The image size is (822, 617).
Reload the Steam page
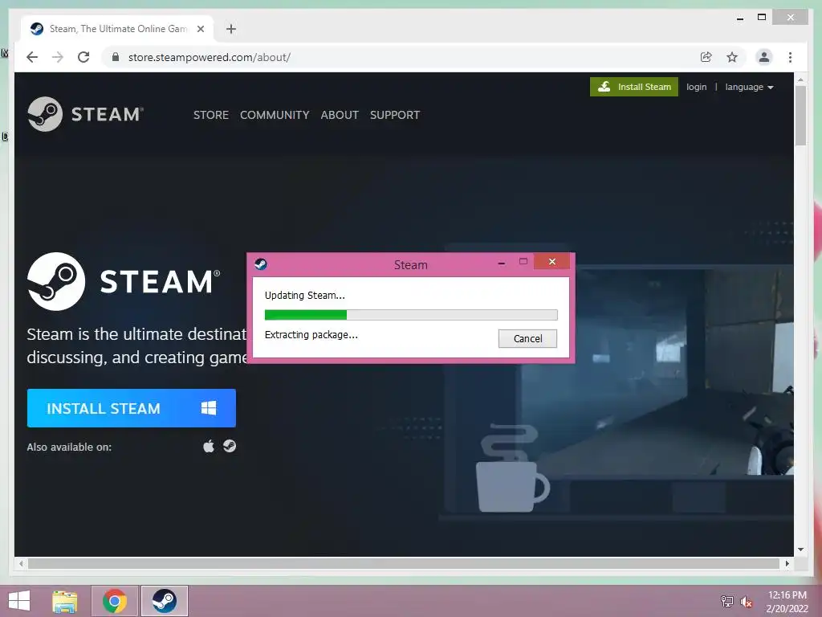click(83, 57)
